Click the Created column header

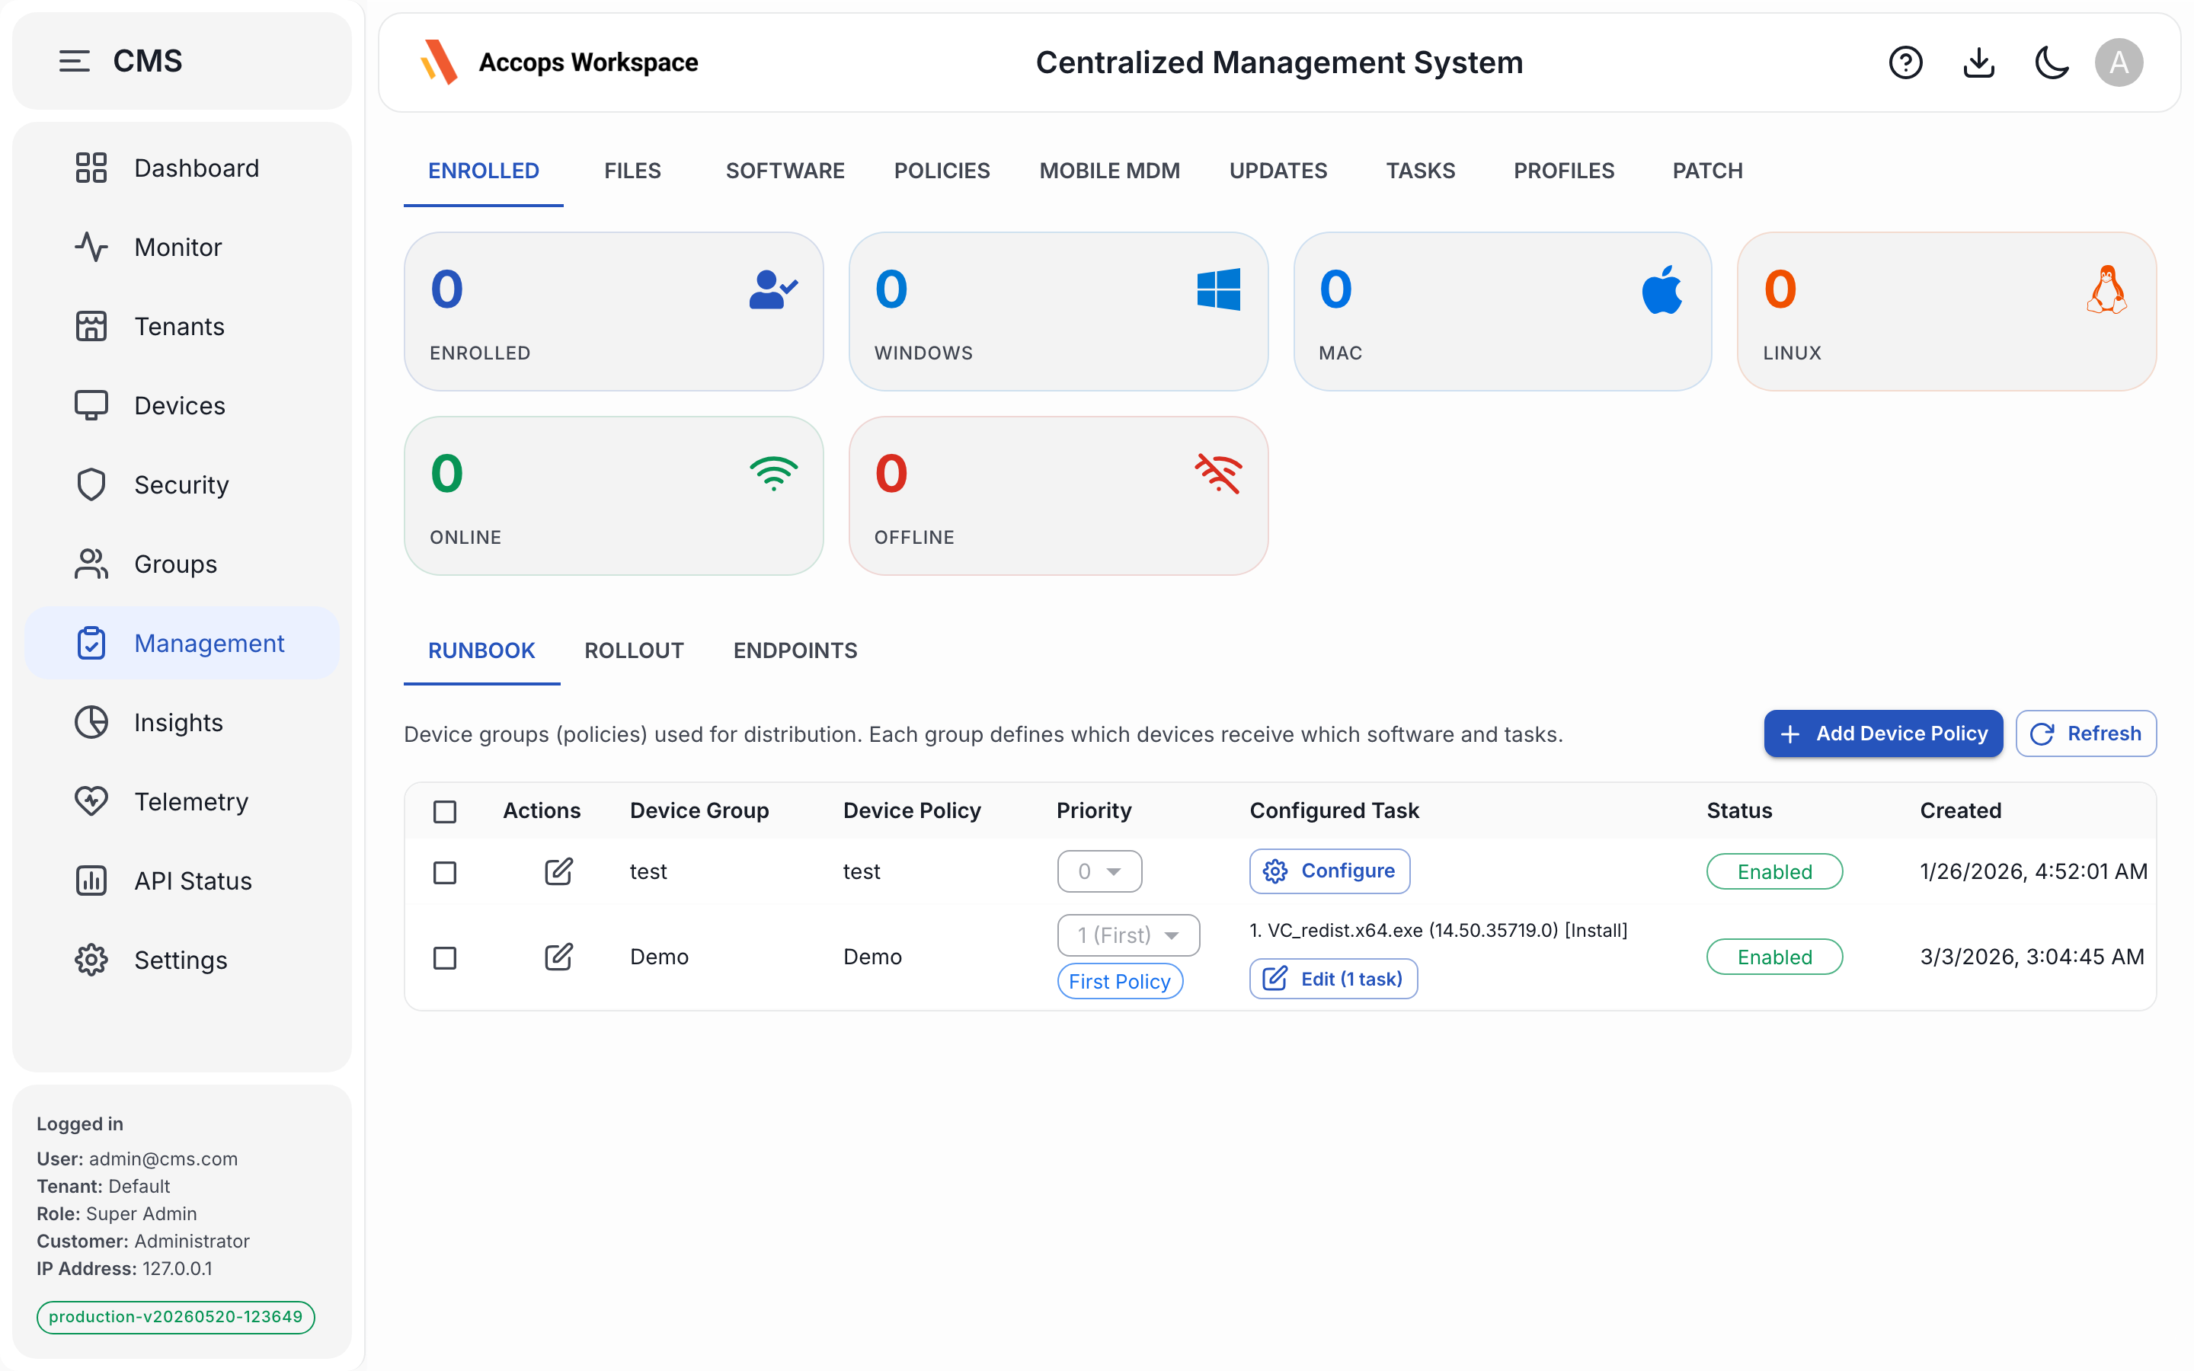pyautogui.click(x=1960, y=810)
